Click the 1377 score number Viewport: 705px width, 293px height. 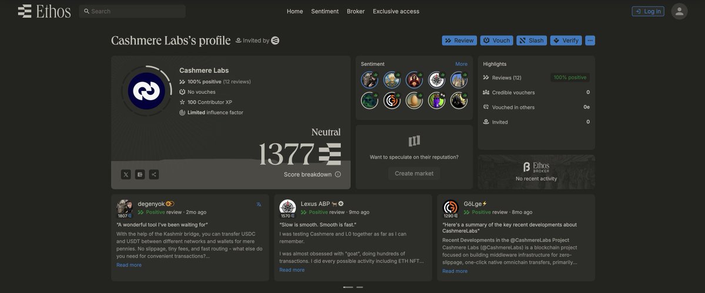coord(287,154)
